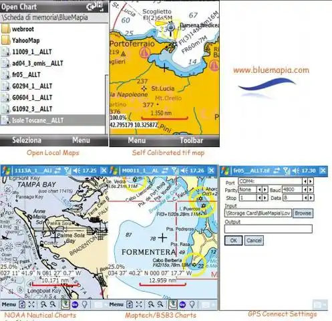
Task: Tap signal antenna icon in Tampa Bay title bar
Action: point(67,171)
